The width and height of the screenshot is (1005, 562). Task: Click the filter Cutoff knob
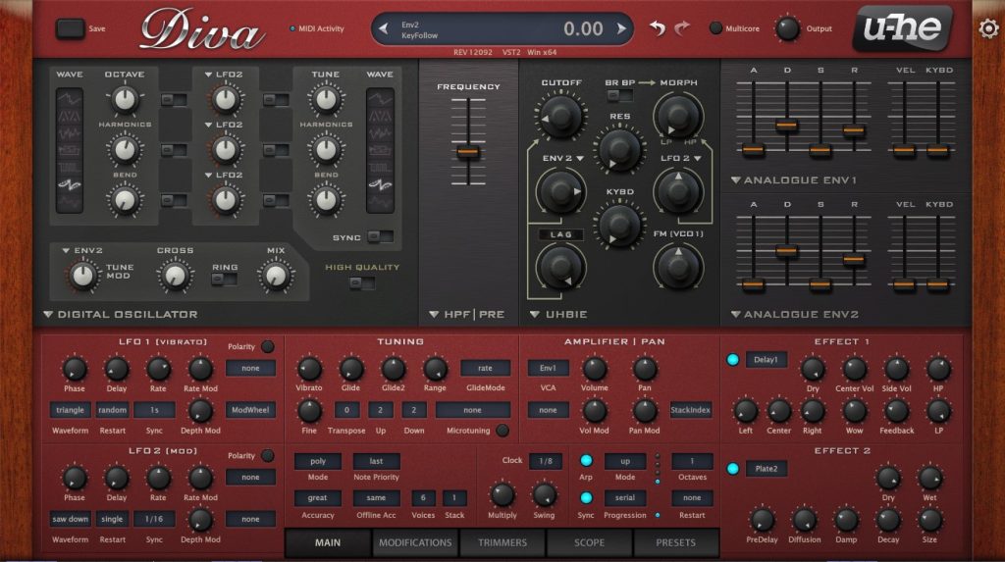coord(560,117)
